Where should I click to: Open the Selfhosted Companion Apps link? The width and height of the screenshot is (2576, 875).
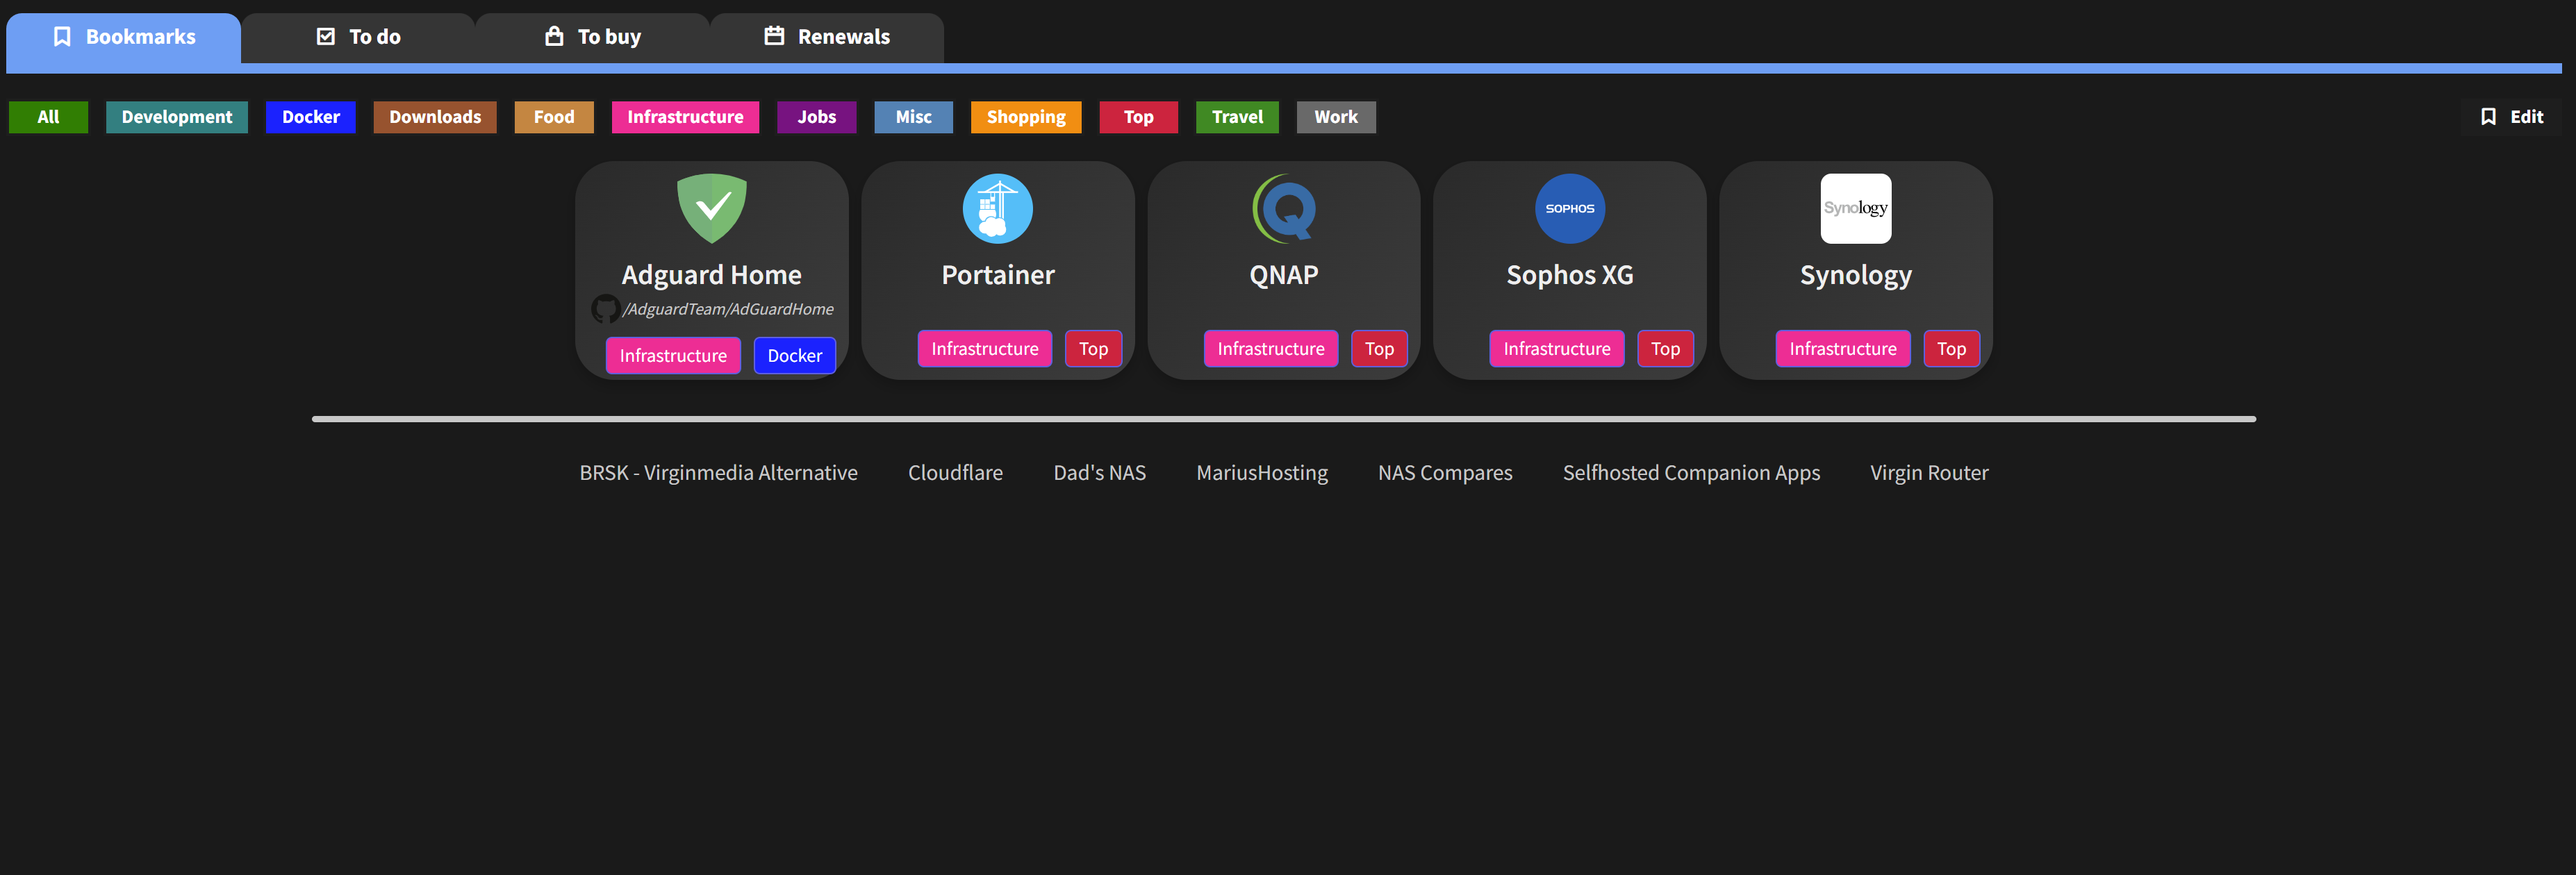click(x=1692, y=473)
